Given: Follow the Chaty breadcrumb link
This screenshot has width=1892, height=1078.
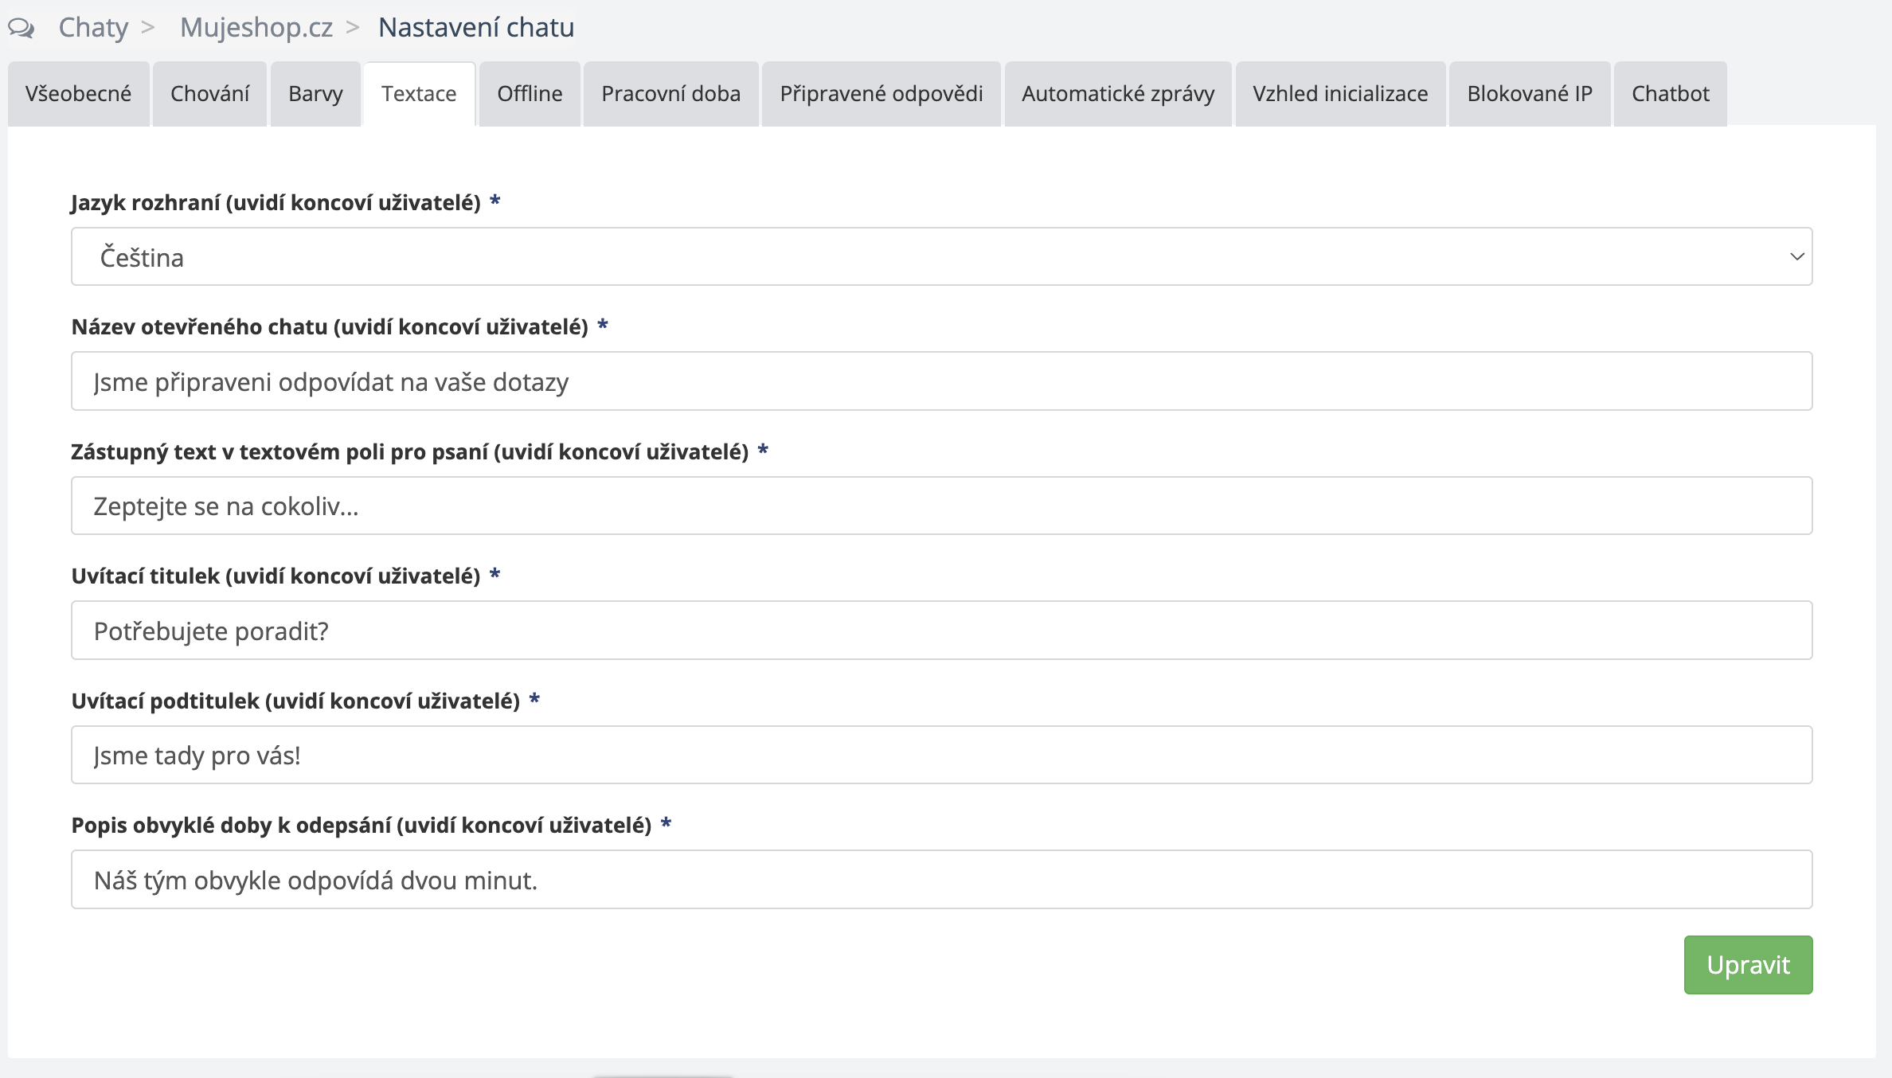Looking at the screenshot, I should click(93, 28).
